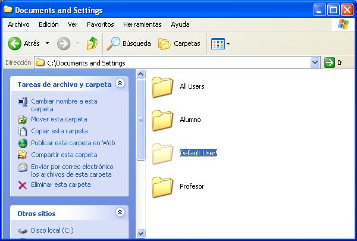Expand the address bar dropdown arrow

pos(315,62)
